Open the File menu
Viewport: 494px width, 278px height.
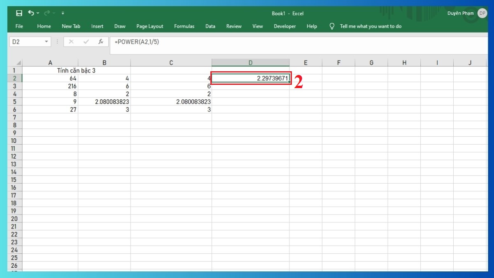pos(19,26)
